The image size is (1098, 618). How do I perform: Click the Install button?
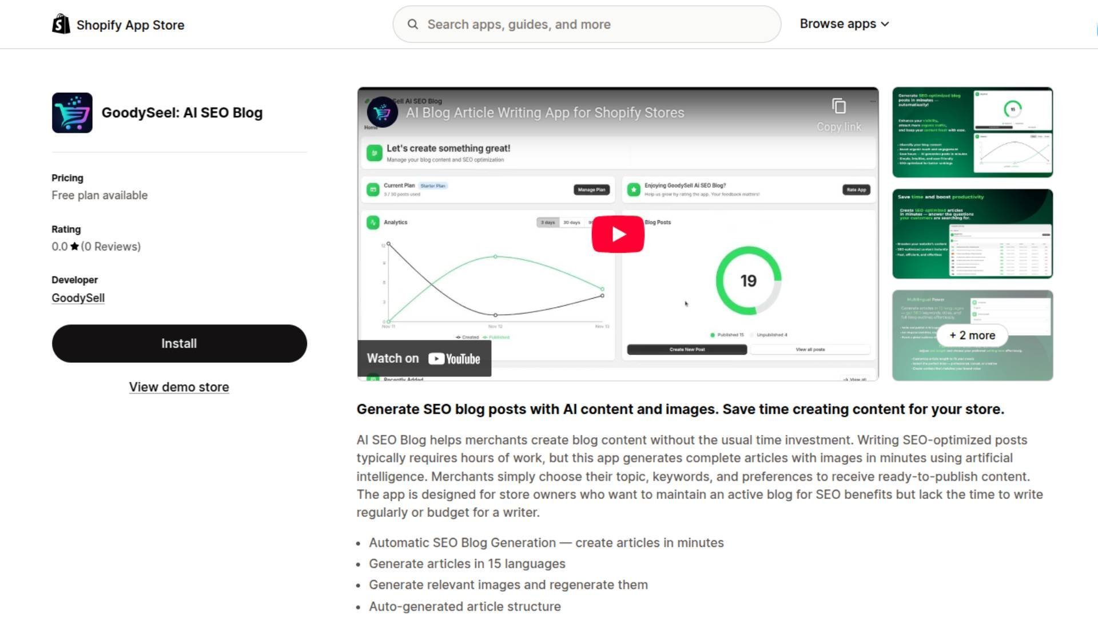[179, 343]
